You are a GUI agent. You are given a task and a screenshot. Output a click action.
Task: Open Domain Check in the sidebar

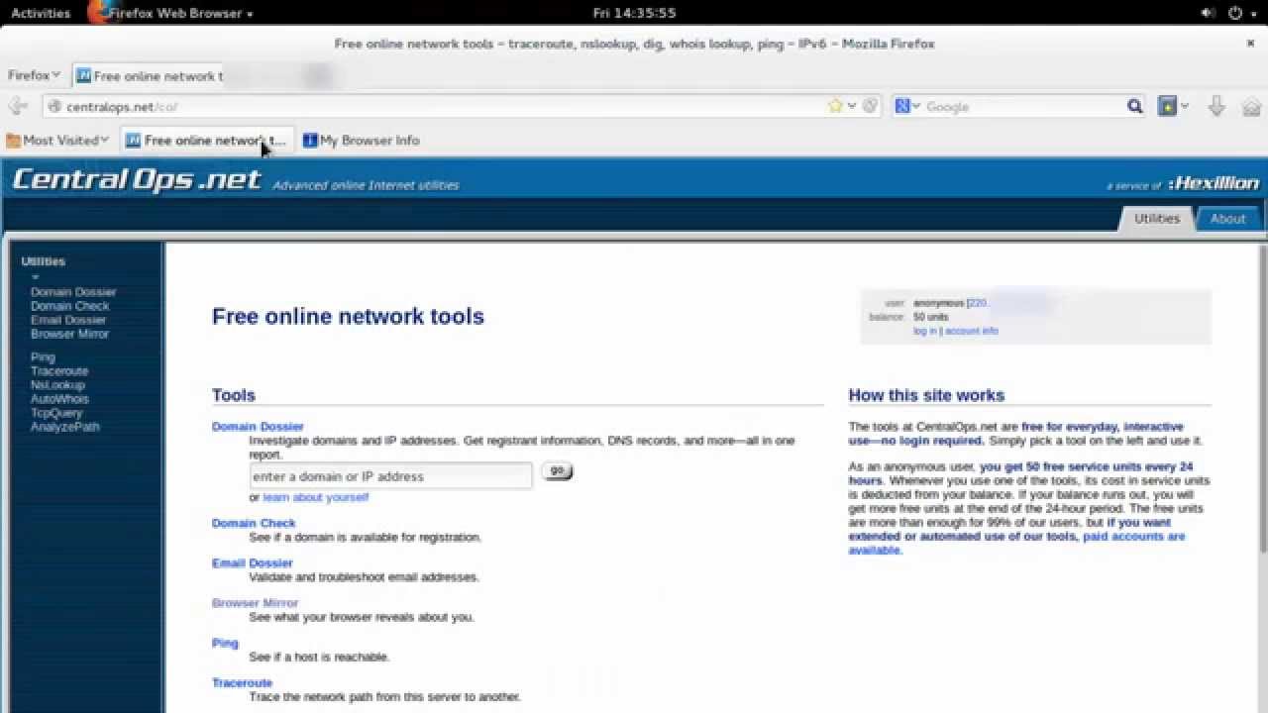pyautogui.click(x=69, y=306)
